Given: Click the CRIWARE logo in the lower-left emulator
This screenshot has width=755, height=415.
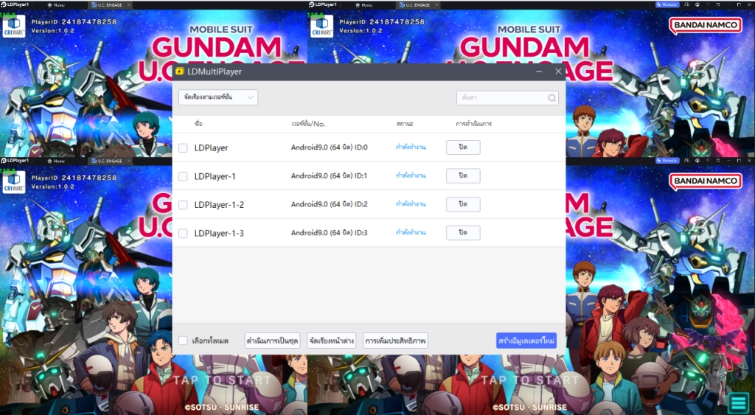Looking at the screenshot, I should pos(14,183).
